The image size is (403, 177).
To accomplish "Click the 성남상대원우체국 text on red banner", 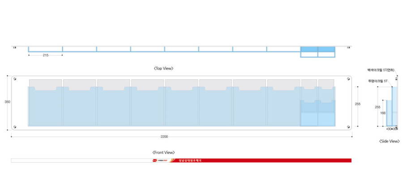I will click(190, 160).
